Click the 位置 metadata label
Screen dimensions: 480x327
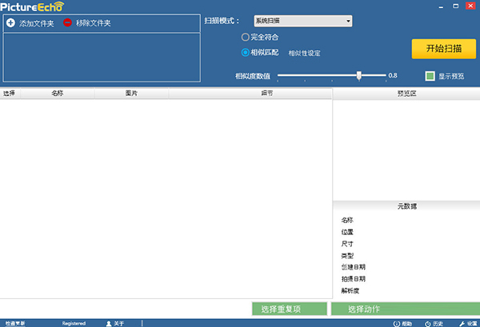coord(347,232)
